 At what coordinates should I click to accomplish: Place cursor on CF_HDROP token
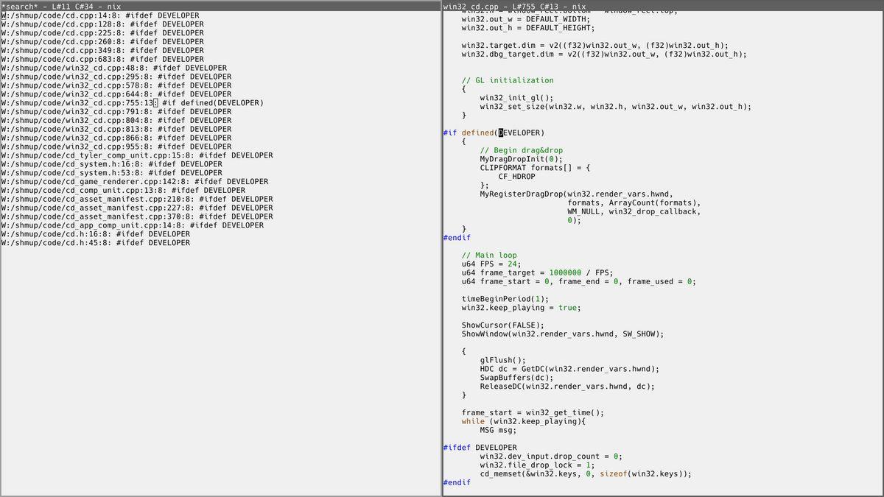click(516, 177)
